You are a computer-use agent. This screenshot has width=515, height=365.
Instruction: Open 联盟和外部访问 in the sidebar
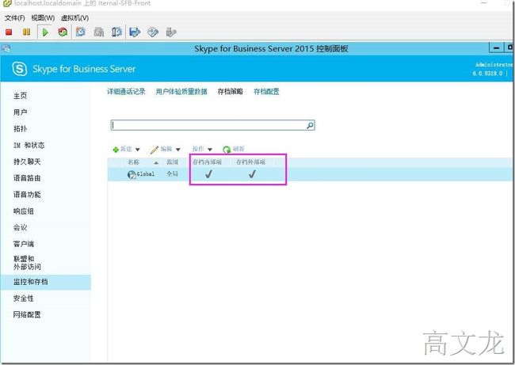pyautogui.click(x=27, y=263)
